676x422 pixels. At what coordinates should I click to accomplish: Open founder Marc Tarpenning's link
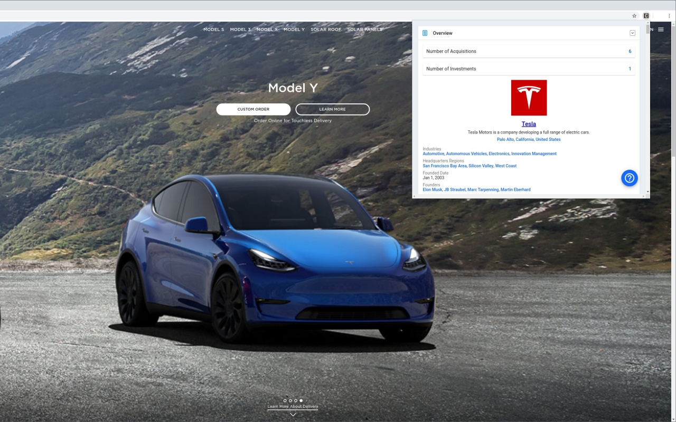[x=483, y=190]
